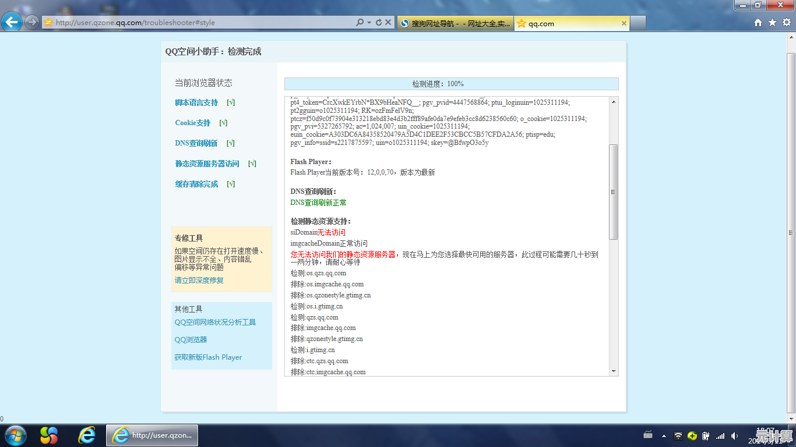The width and height of the screenshot is (796, 447).
Task: Close the qq.com tab
Action: click(624, 23)
